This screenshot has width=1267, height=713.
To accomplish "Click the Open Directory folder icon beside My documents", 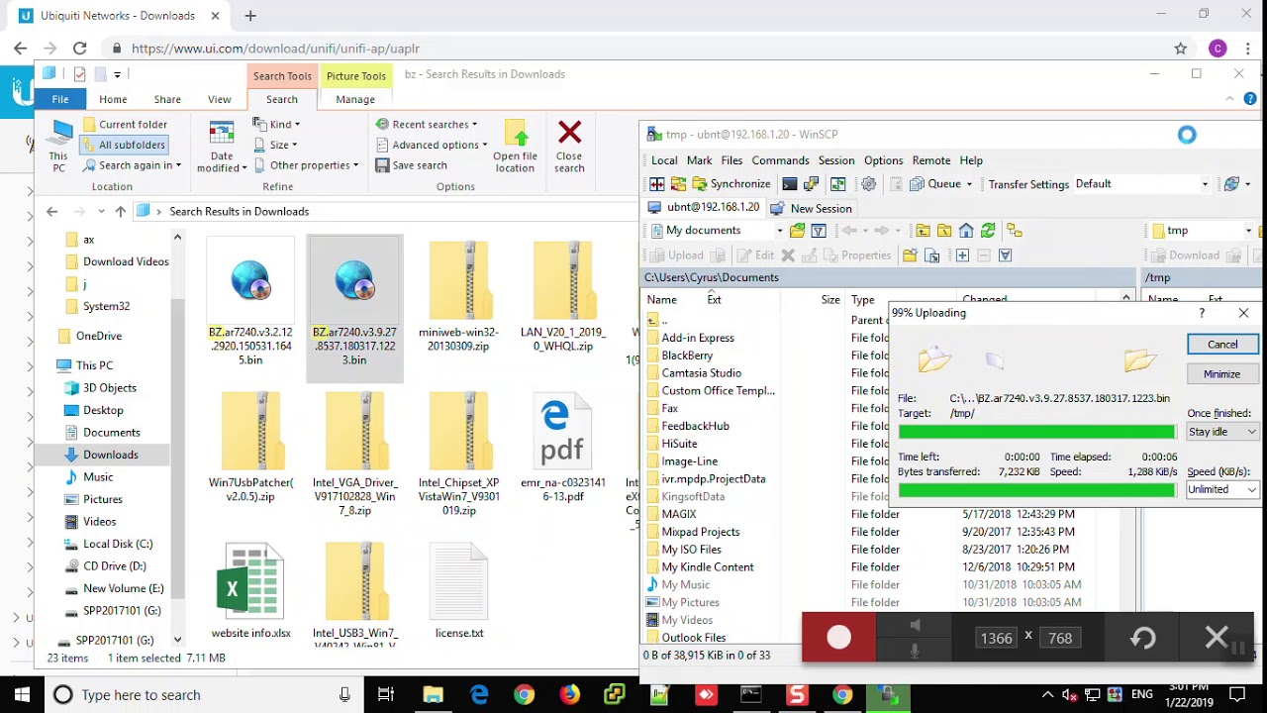I will tap(797, 231).
